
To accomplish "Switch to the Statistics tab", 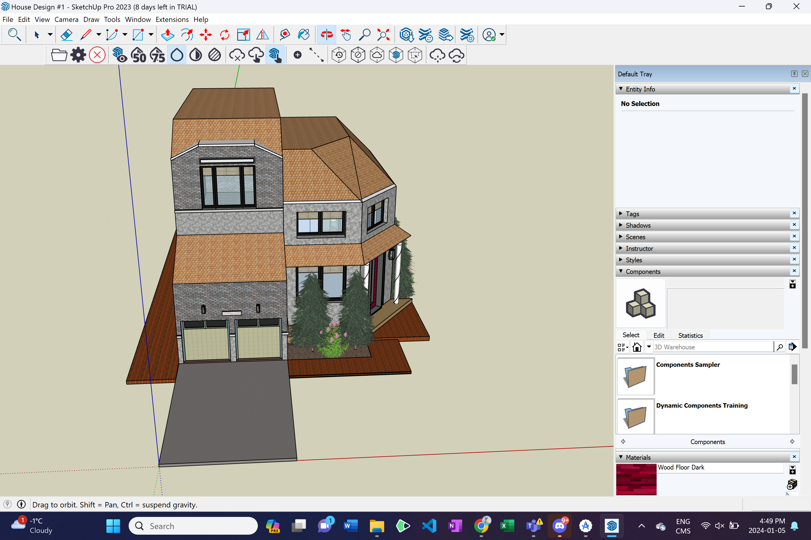I will [x=690, y=335].
